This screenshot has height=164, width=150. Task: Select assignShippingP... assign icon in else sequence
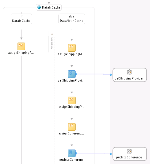tap(72, 100)
